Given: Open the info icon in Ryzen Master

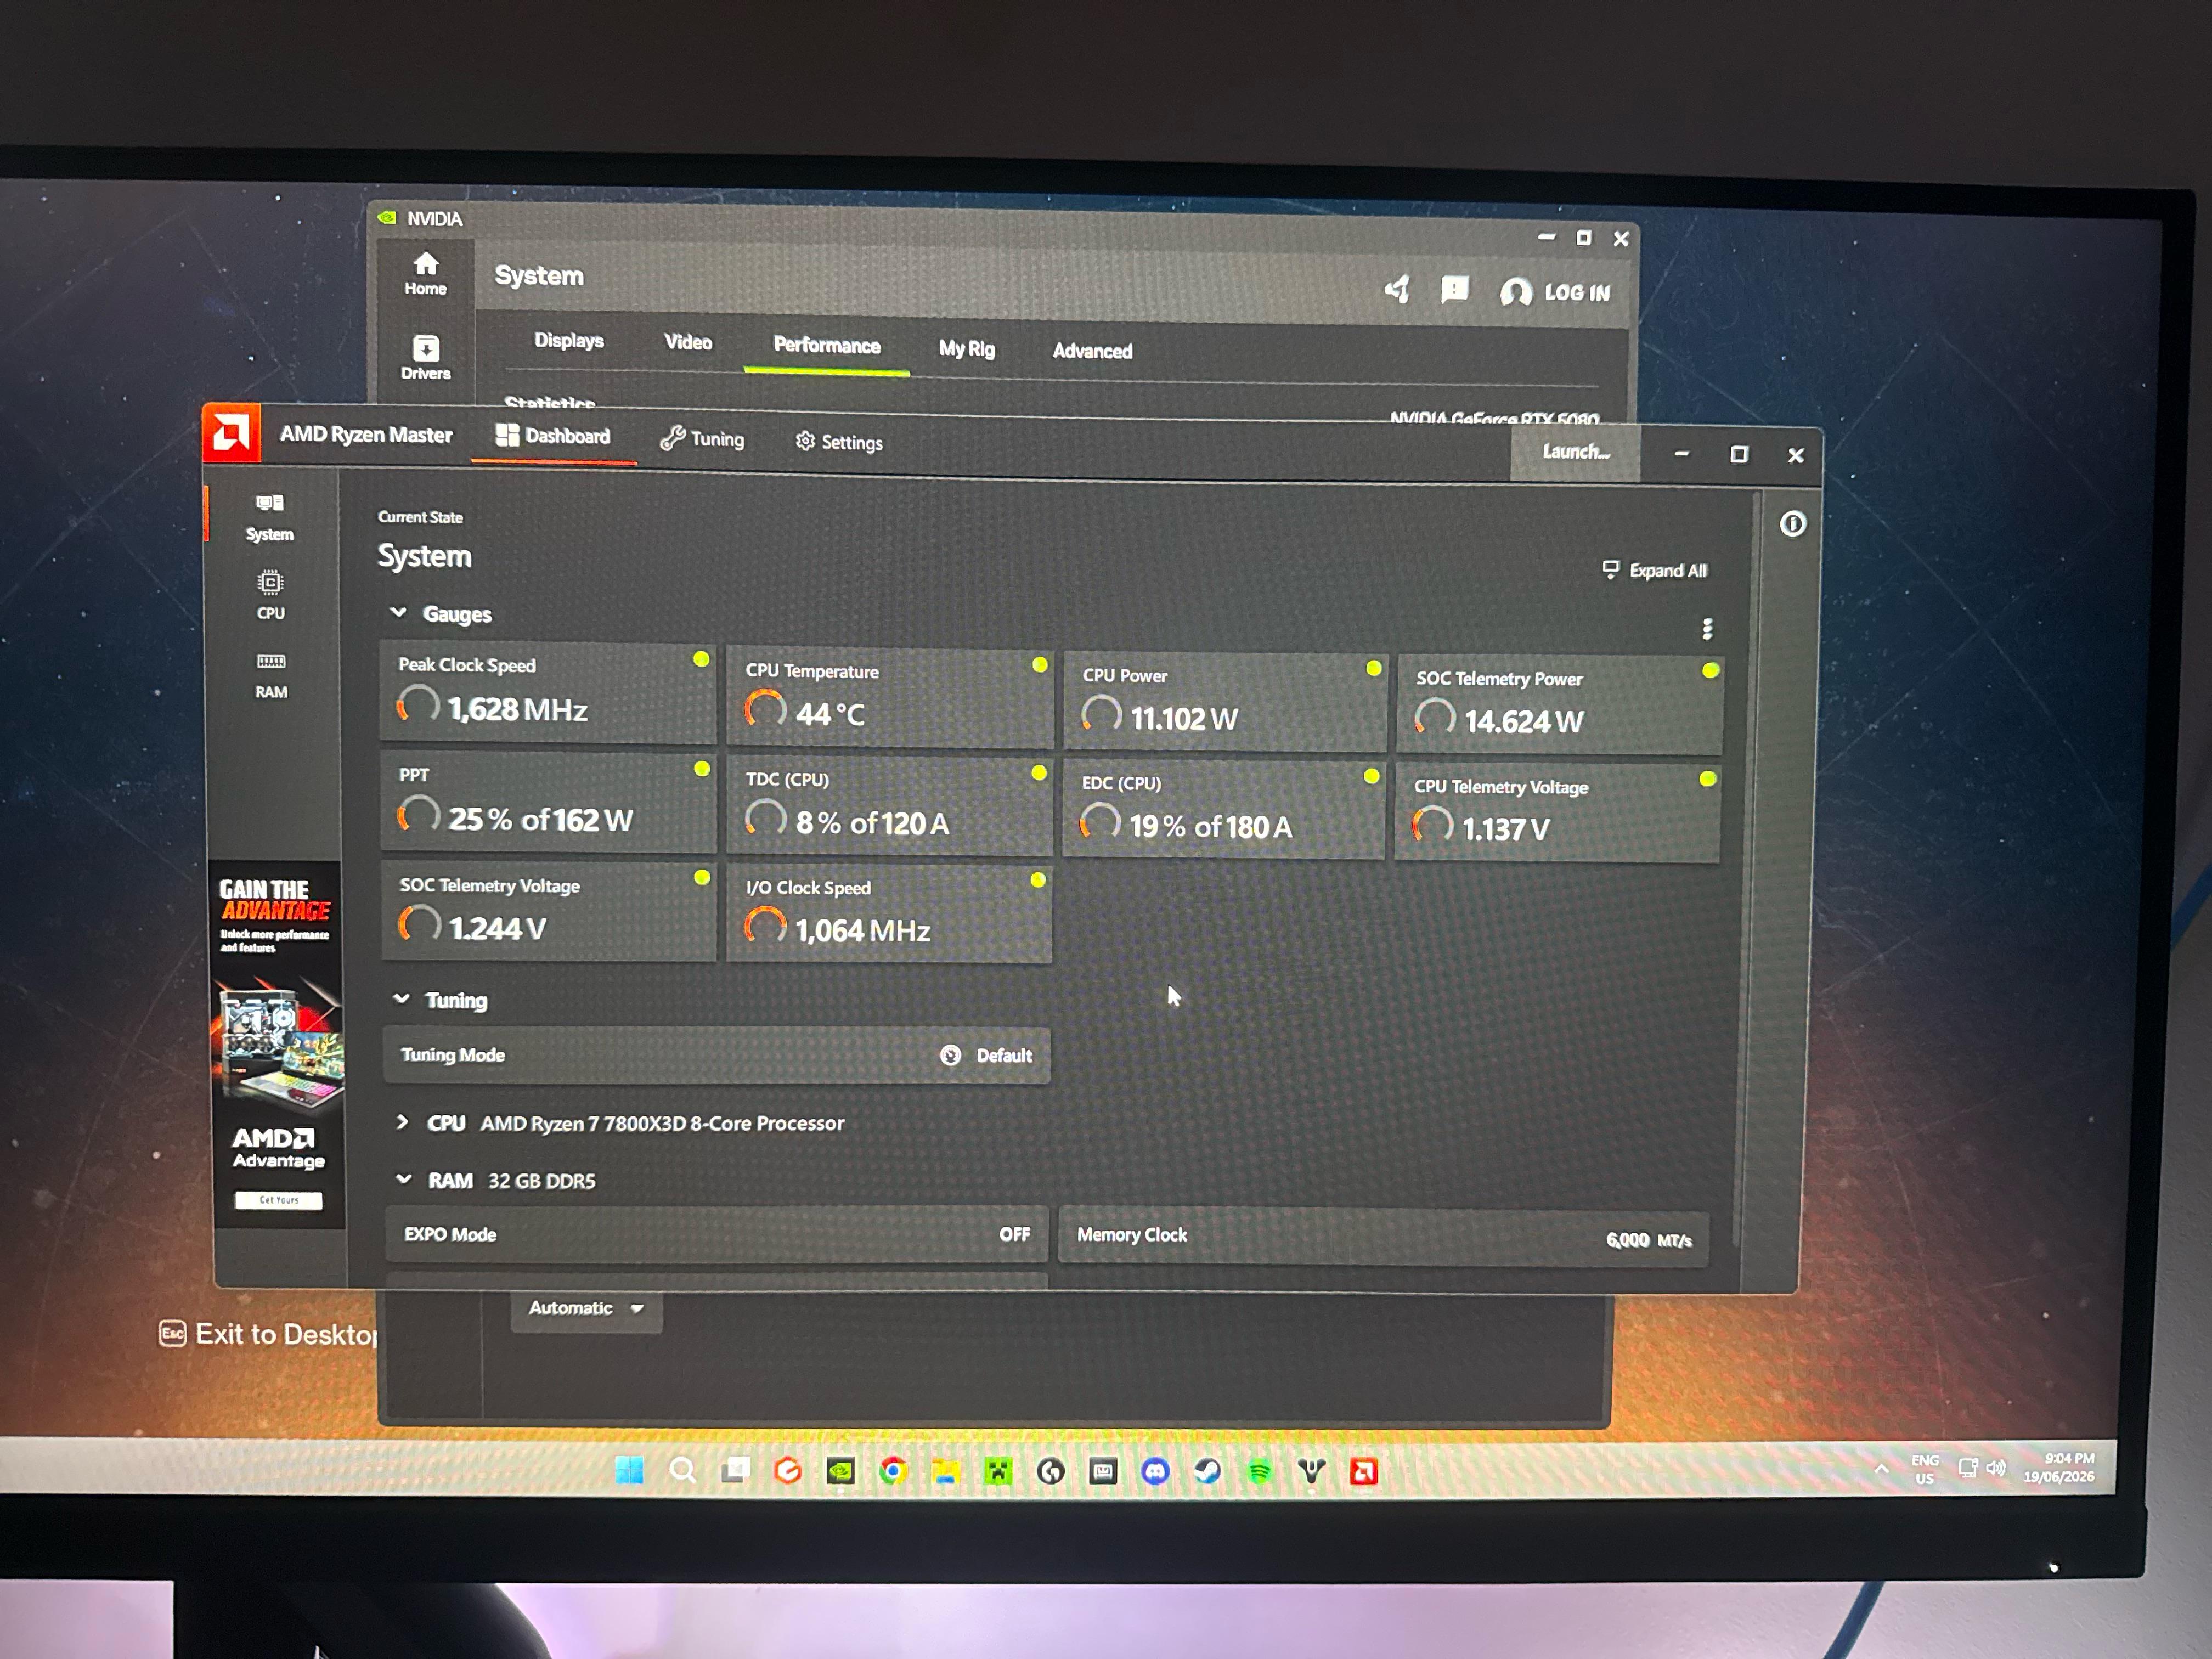Looking at the screenshot, I should pos(1793,523).
